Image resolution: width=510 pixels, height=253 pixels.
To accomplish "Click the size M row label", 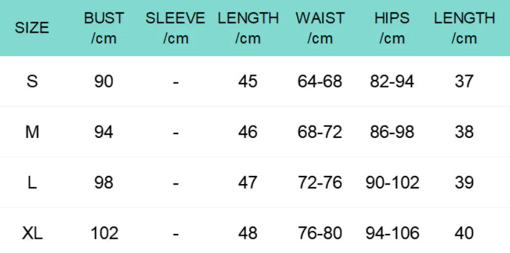I will coord(32,132).
